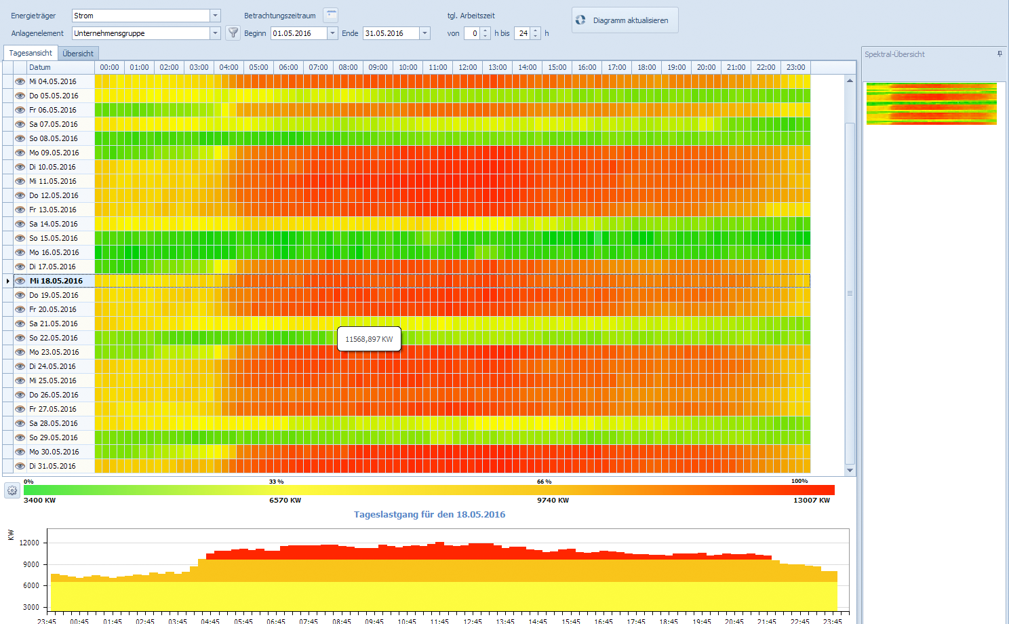This screenshot has width=1009, height=624.
Task: Click the 20:00 column header
Action: pos(706,67)
